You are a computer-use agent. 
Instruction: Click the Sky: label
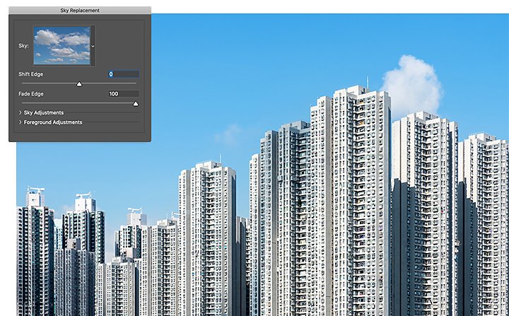23,46
